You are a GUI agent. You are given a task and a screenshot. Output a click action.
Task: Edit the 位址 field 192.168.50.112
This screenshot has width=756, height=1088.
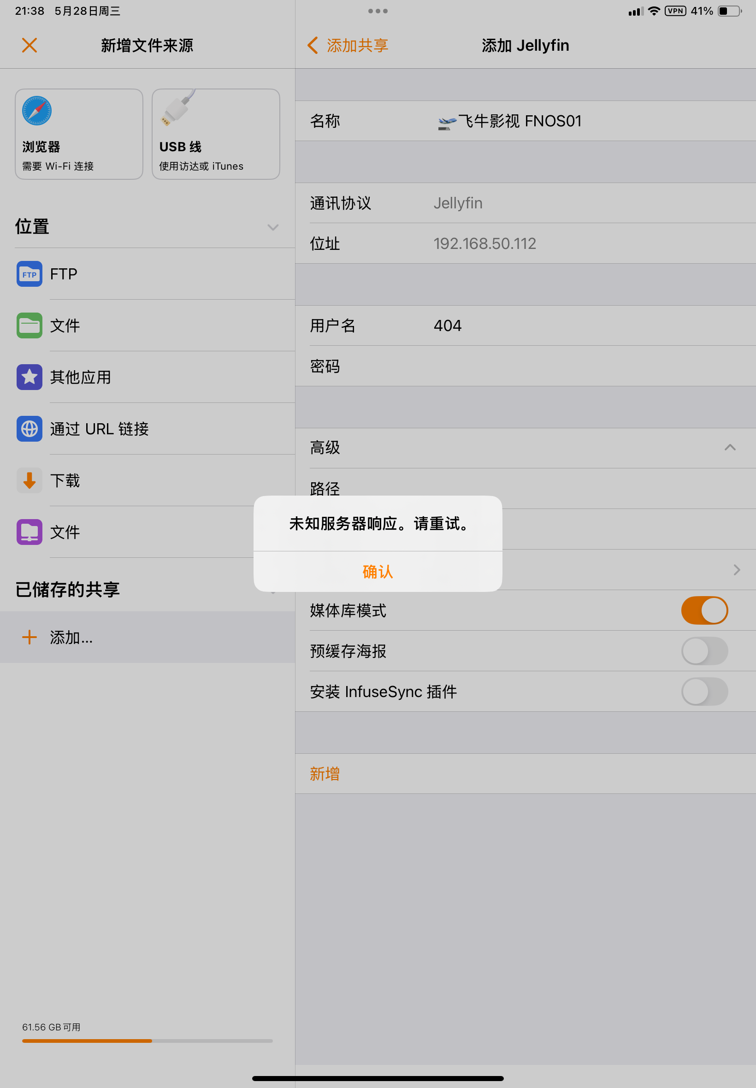526,243
